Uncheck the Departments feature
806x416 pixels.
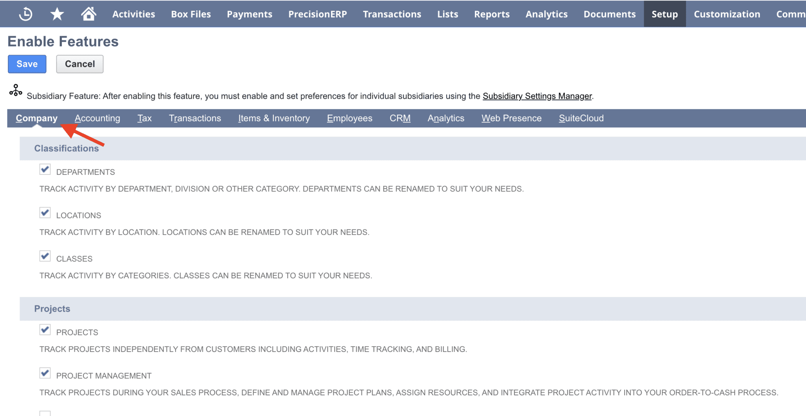click(x=44, y=169)
